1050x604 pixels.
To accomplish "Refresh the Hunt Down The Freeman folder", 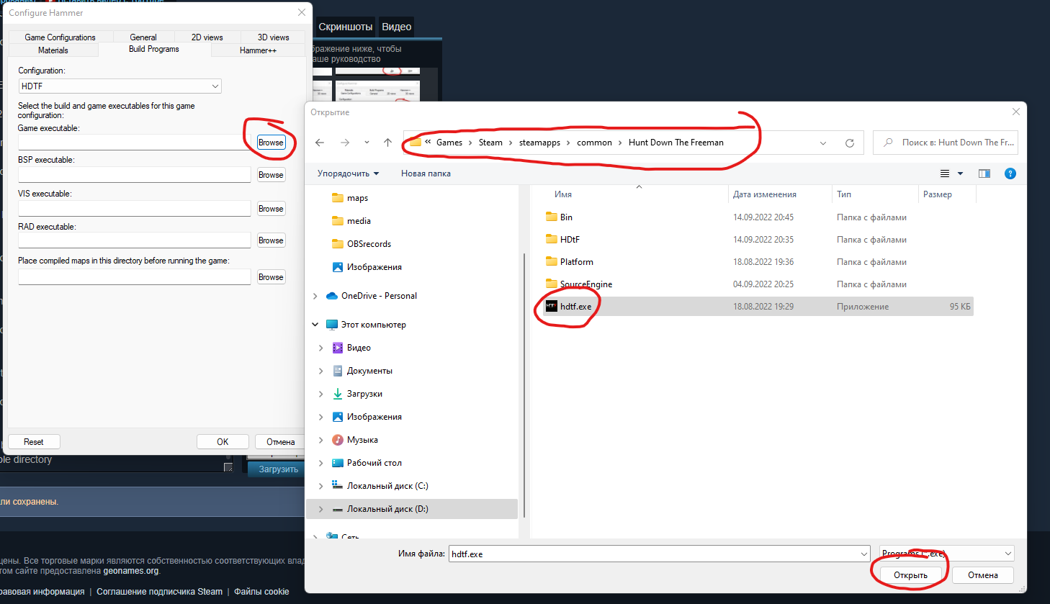I will tap(850, 143).
